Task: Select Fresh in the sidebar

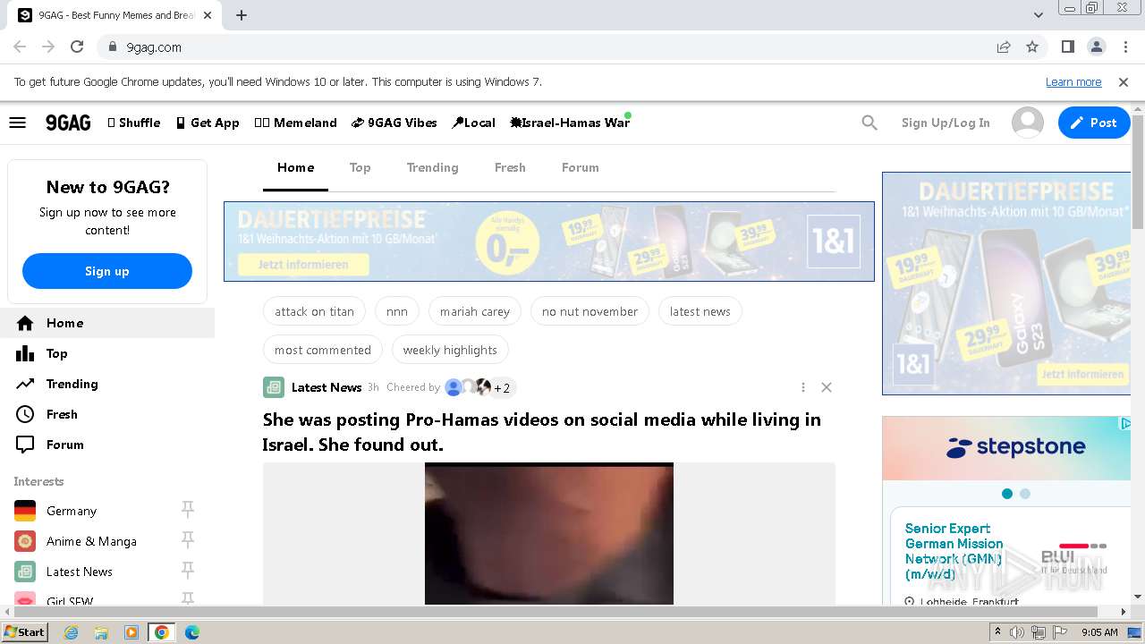Action: tap(107, 414)
